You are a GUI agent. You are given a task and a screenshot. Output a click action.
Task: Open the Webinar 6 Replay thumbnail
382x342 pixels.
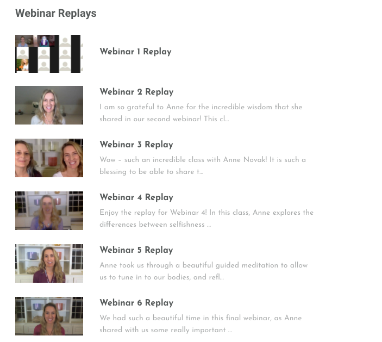(49, 316)
